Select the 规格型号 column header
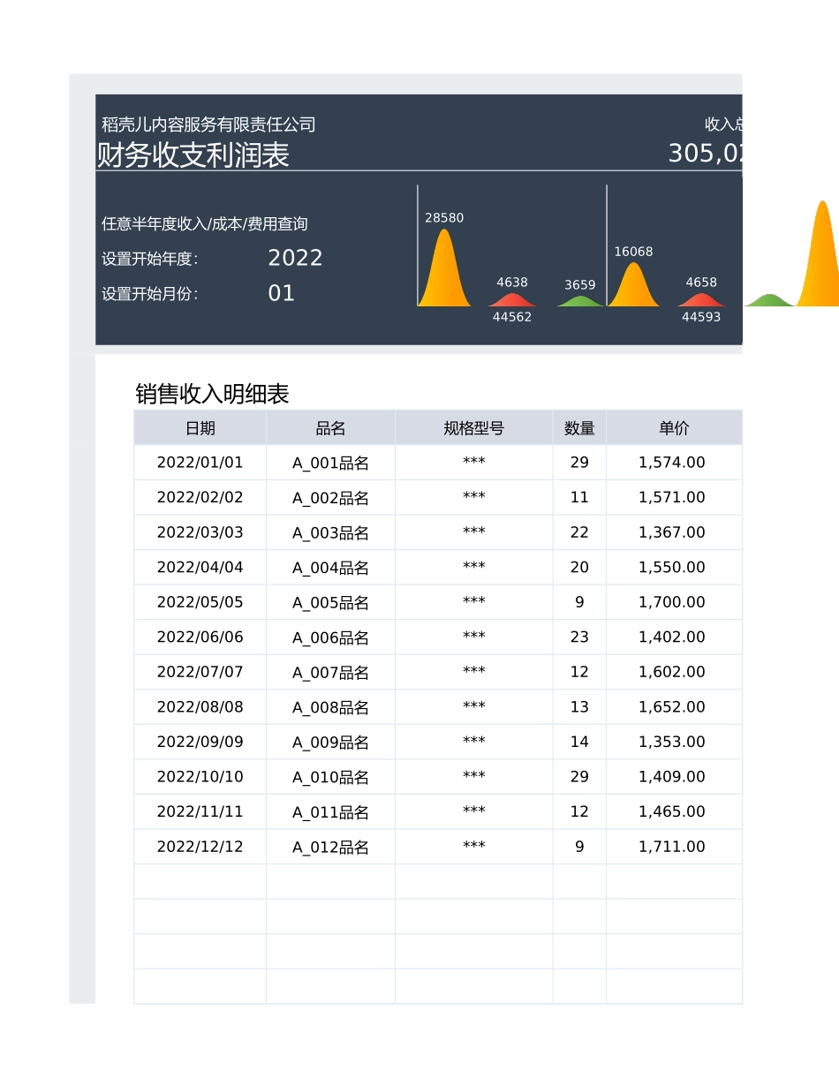839x1086 pixels. [473, 427]
